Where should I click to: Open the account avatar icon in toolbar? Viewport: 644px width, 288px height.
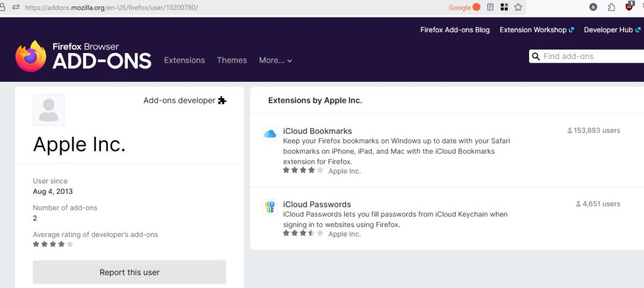(593, 7)
